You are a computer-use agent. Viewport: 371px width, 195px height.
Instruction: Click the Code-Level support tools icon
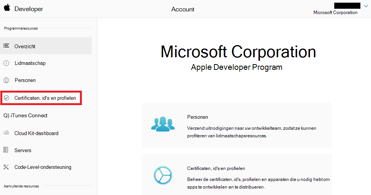6,167
